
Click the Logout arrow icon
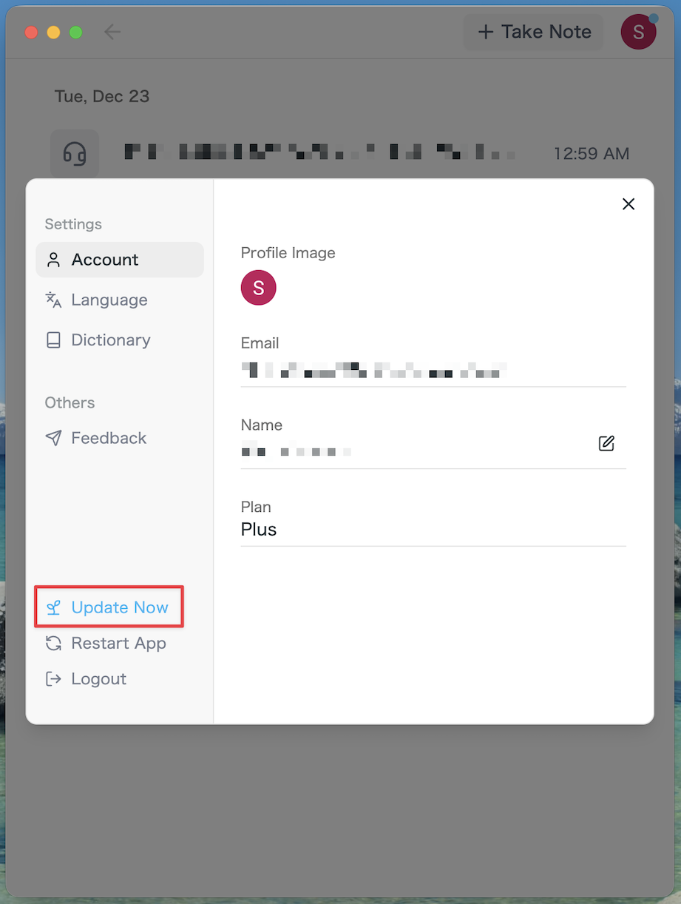[x=52, y=678]
